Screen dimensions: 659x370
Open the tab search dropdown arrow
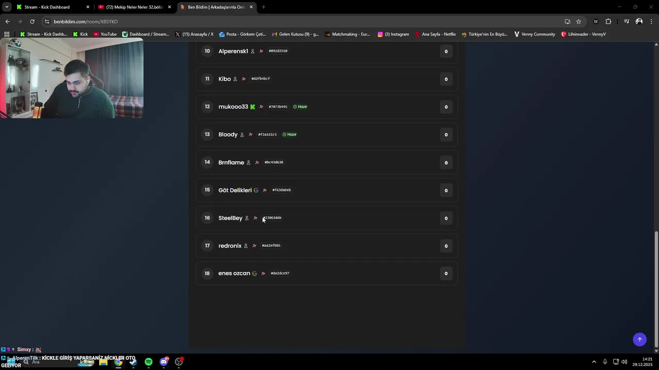click(7, 7)
